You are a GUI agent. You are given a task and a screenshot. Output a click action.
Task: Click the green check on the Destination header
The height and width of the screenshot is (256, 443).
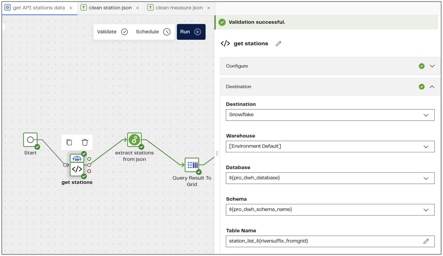(422, 86)
